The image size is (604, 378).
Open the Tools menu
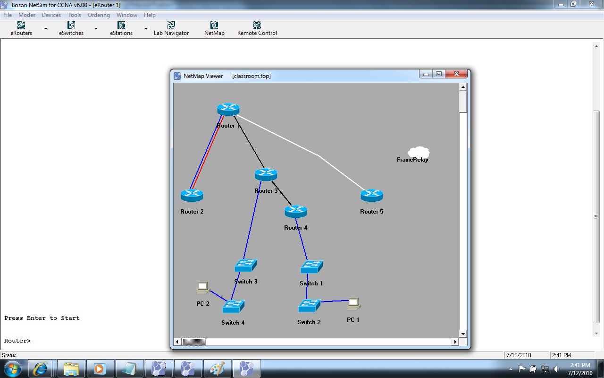point(74,15)
